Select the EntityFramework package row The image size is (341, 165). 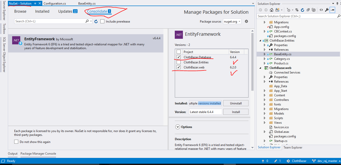coord(86,43)
